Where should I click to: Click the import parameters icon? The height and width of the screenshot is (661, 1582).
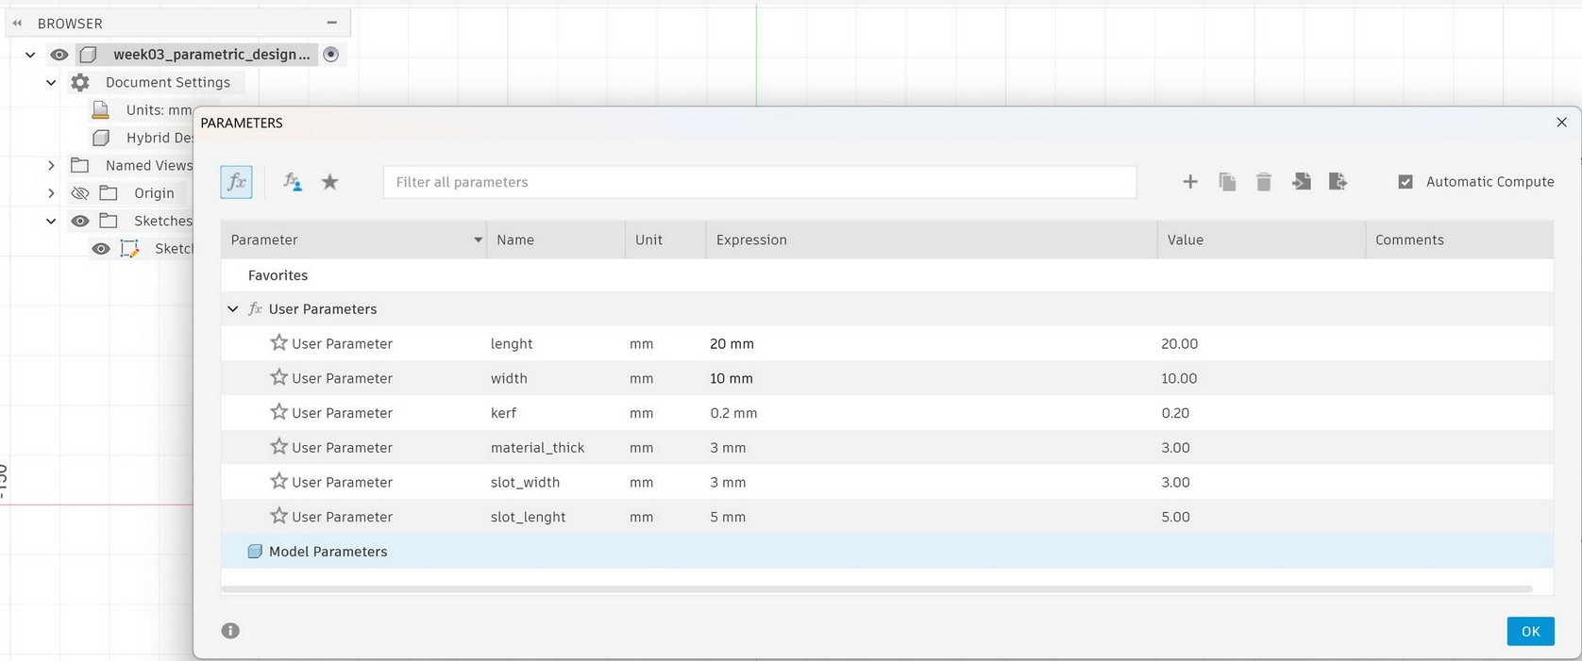click(x=1302, y=181)
